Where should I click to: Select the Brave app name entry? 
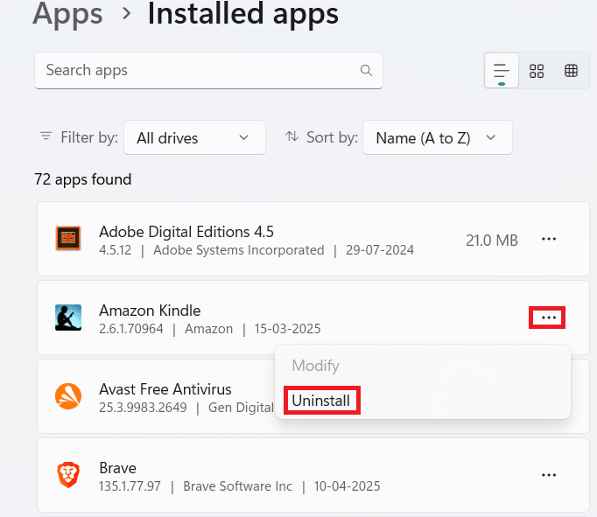(x=118, y=467)
